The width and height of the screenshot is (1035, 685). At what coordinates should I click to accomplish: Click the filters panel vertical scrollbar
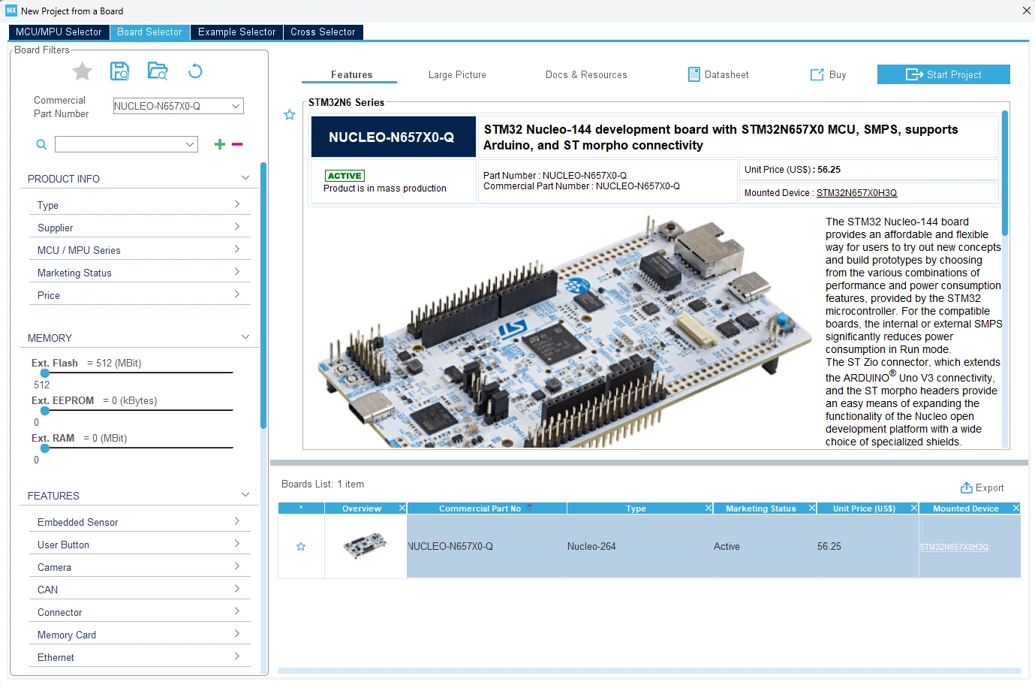(263, 296)
